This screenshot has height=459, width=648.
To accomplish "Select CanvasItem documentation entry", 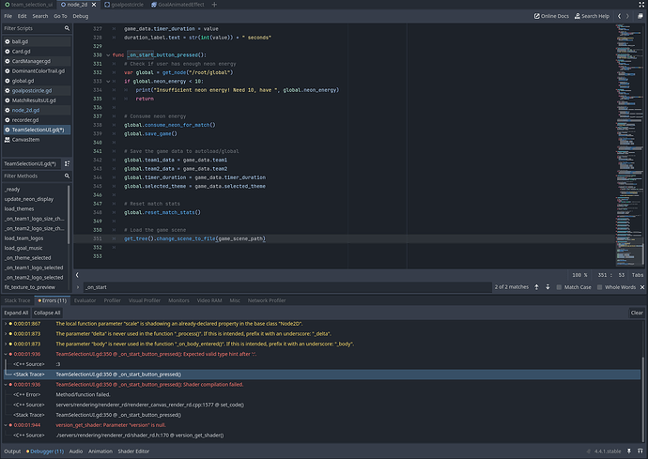I will click(x=37, y=140).
